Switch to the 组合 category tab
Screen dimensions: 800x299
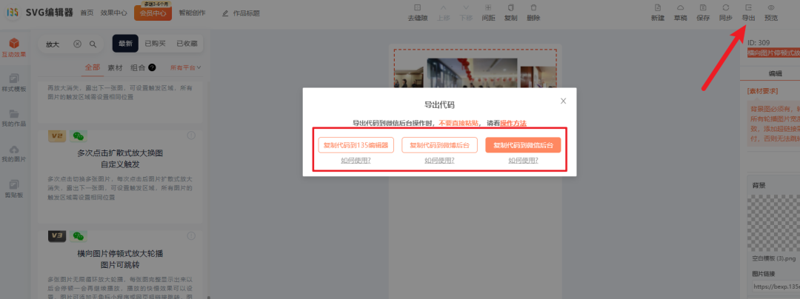point(138,67)
